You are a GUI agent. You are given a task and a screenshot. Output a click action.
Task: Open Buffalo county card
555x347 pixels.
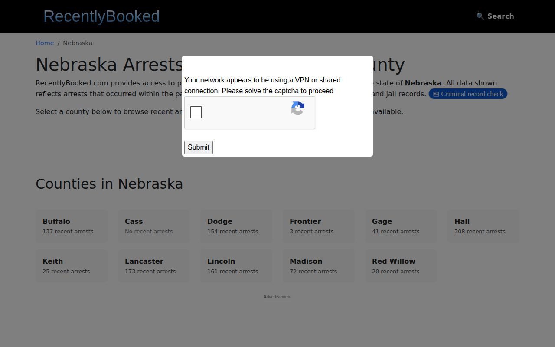(x=72, y=226)
